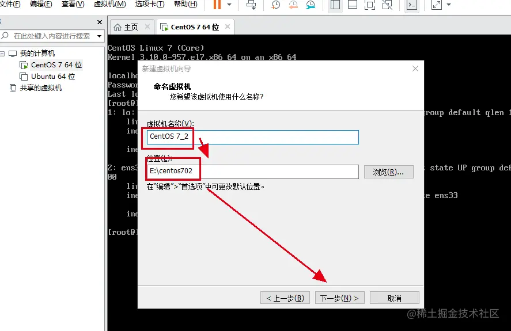This screenshot has height=331, width=511.
Task: Open Snapshot Manager with the wrench clock icon
Action: coord(311,5)
